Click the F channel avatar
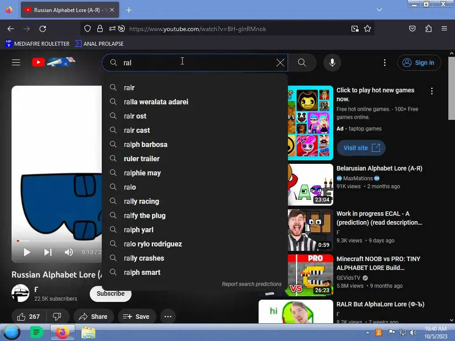Image resolution: width=455 pixels, height=341 pixels. tap(20, 293)
